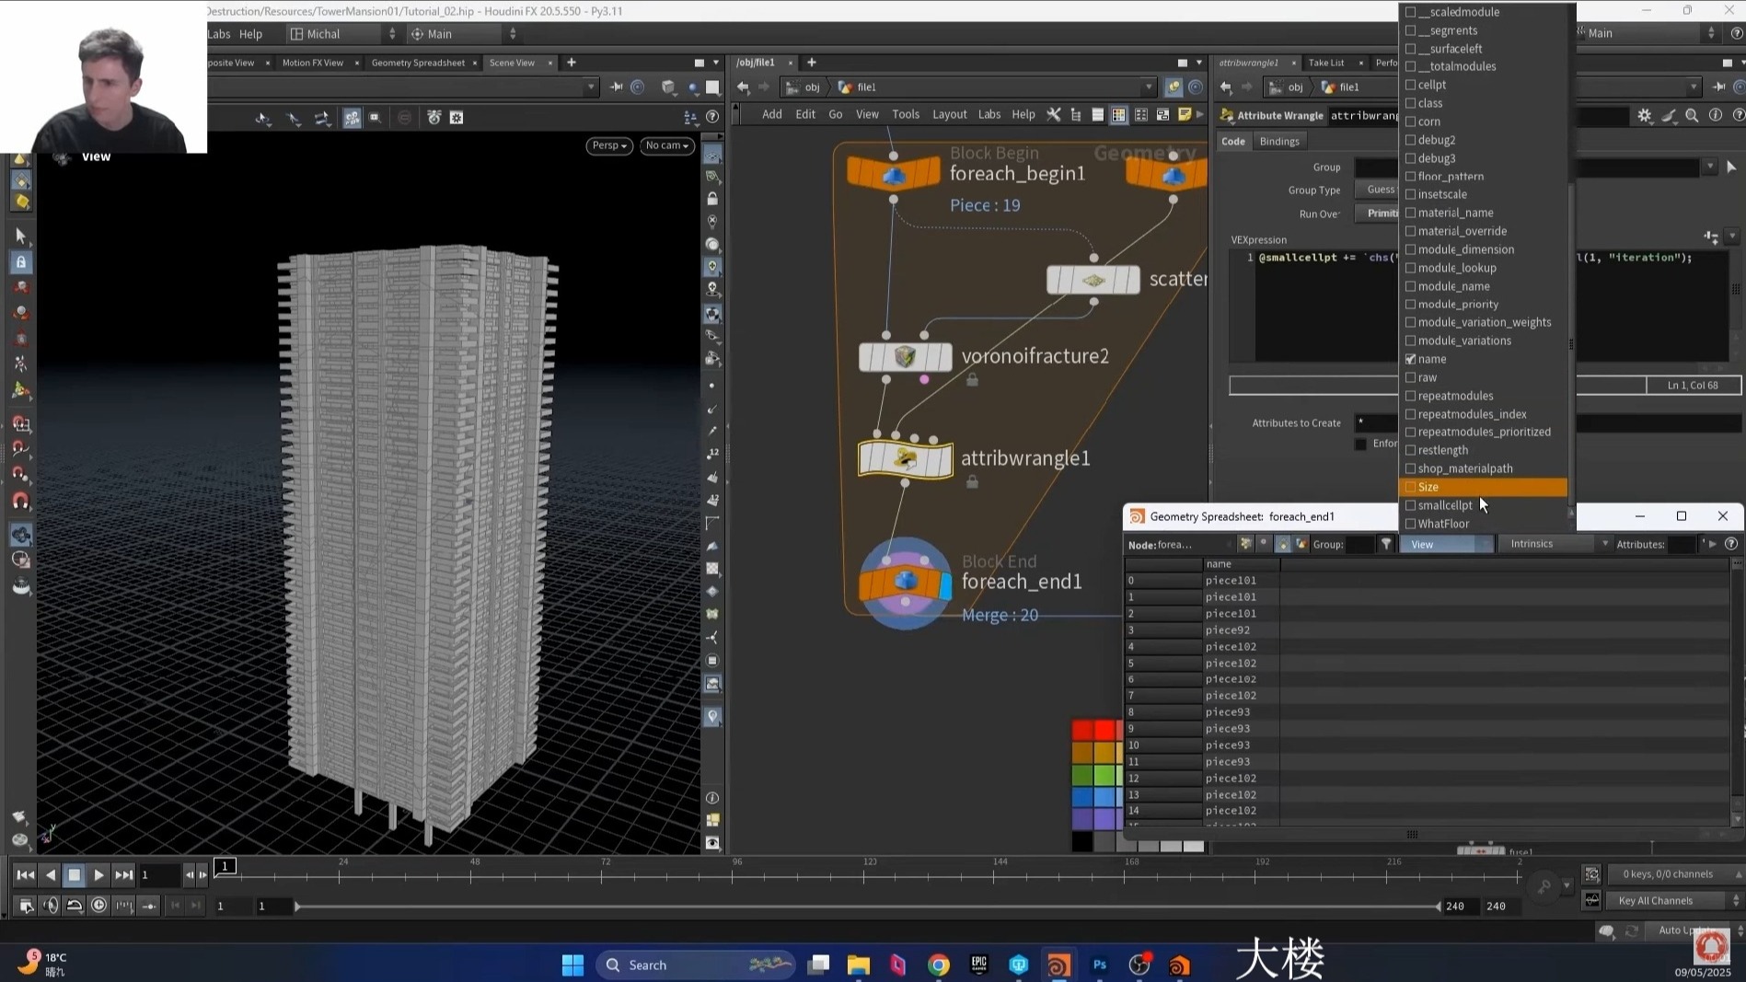Open Photoshop from the Windows taskbar

coord(1099,965)
